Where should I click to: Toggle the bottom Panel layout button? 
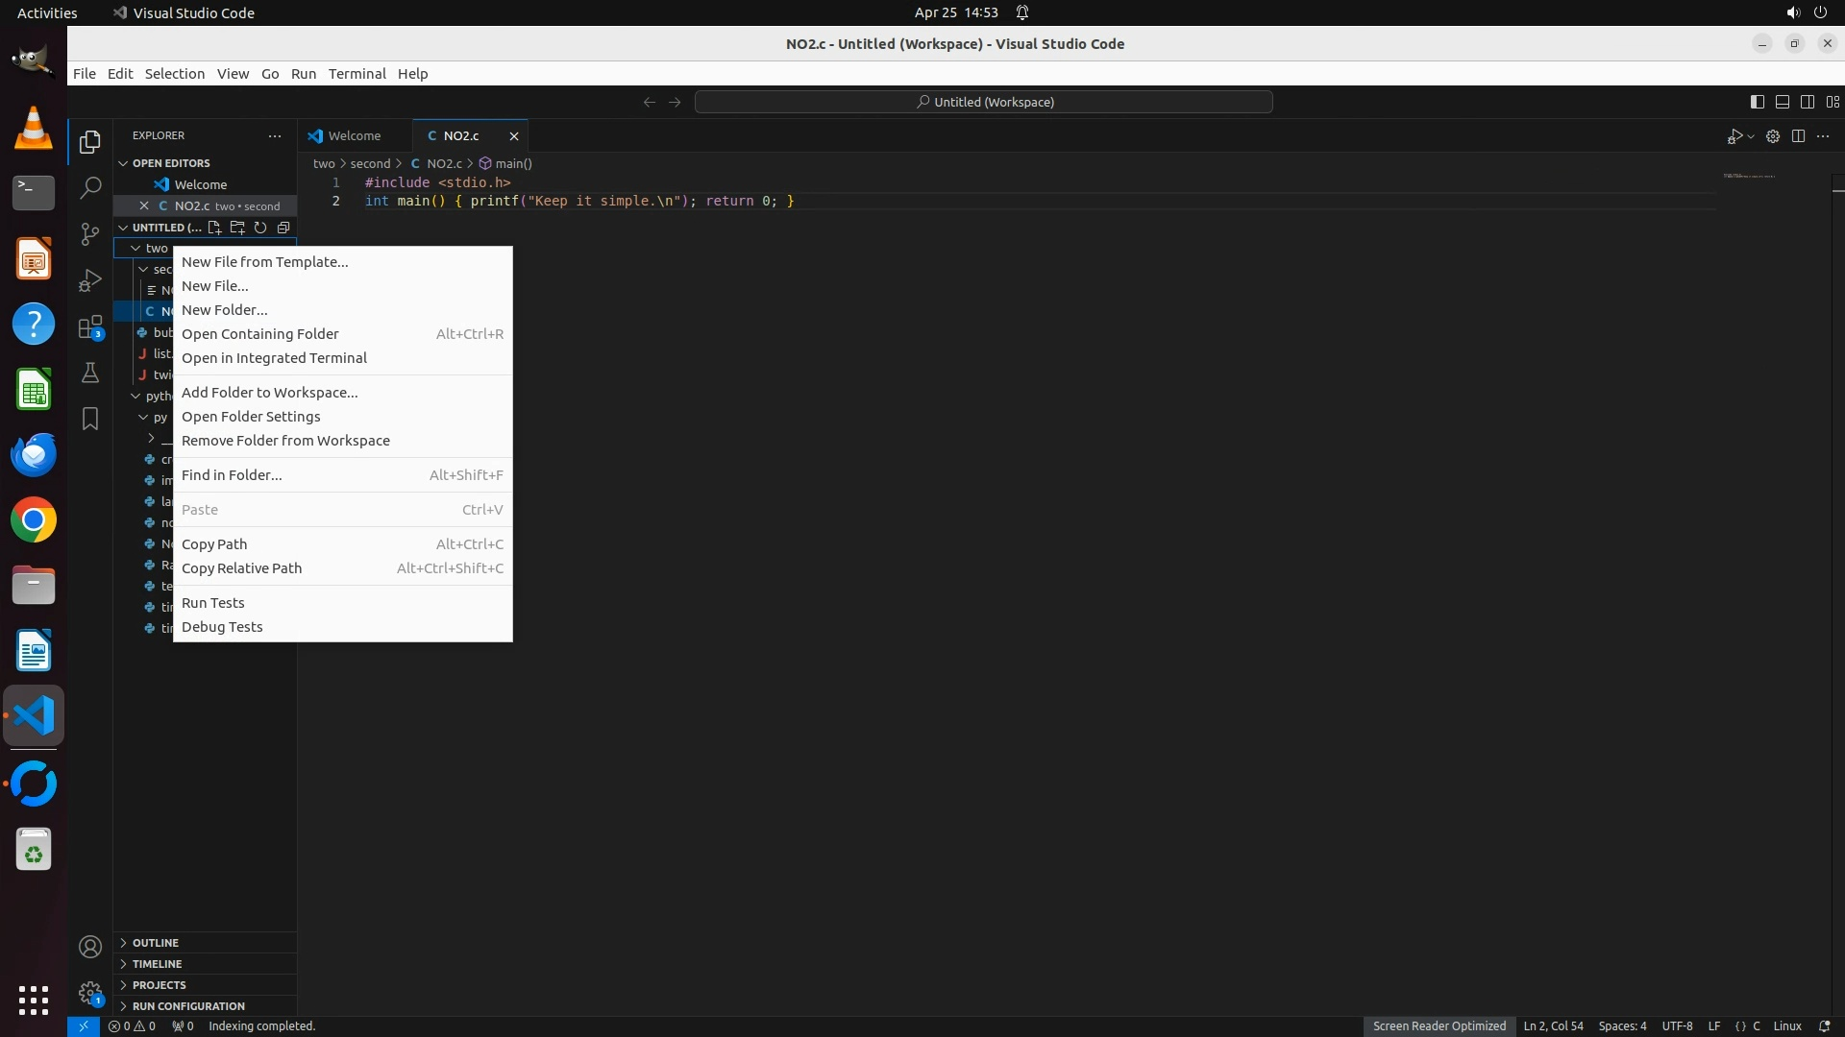[1782, 102]
